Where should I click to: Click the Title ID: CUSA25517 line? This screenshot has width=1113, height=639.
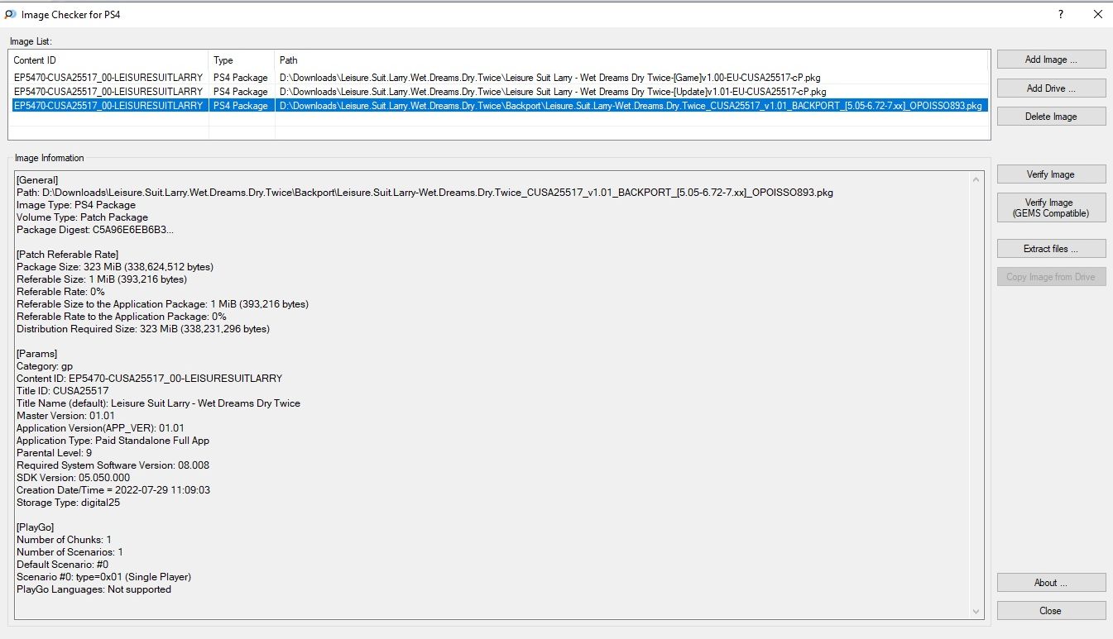(x=63, y=391)
